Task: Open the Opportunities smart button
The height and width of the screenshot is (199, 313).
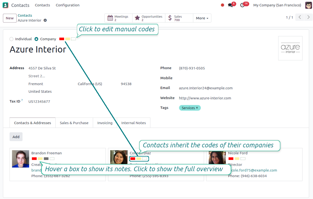Action: pos(149,18)
